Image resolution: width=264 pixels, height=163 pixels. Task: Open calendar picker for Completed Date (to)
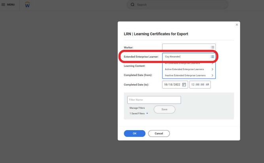click(x=184, y=85)
